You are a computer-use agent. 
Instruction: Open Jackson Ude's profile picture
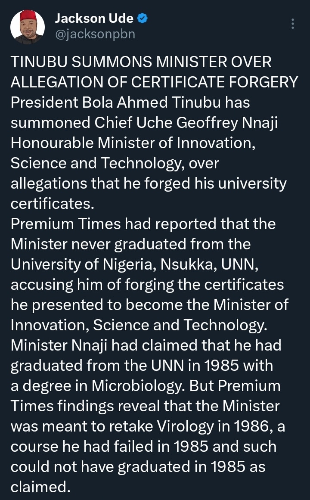[x=27, y=27]
